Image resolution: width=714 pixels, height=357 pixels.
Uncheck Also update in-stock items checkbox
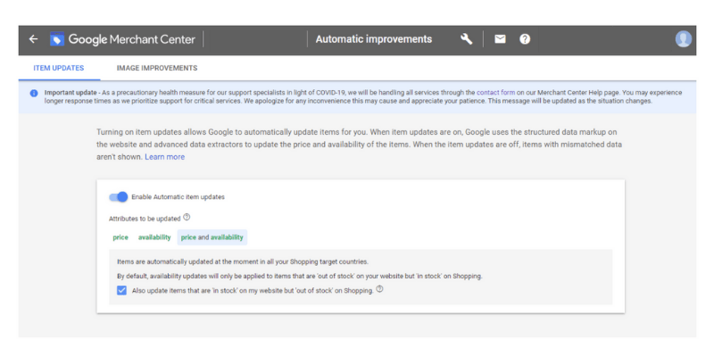click(x=121, y=290)
